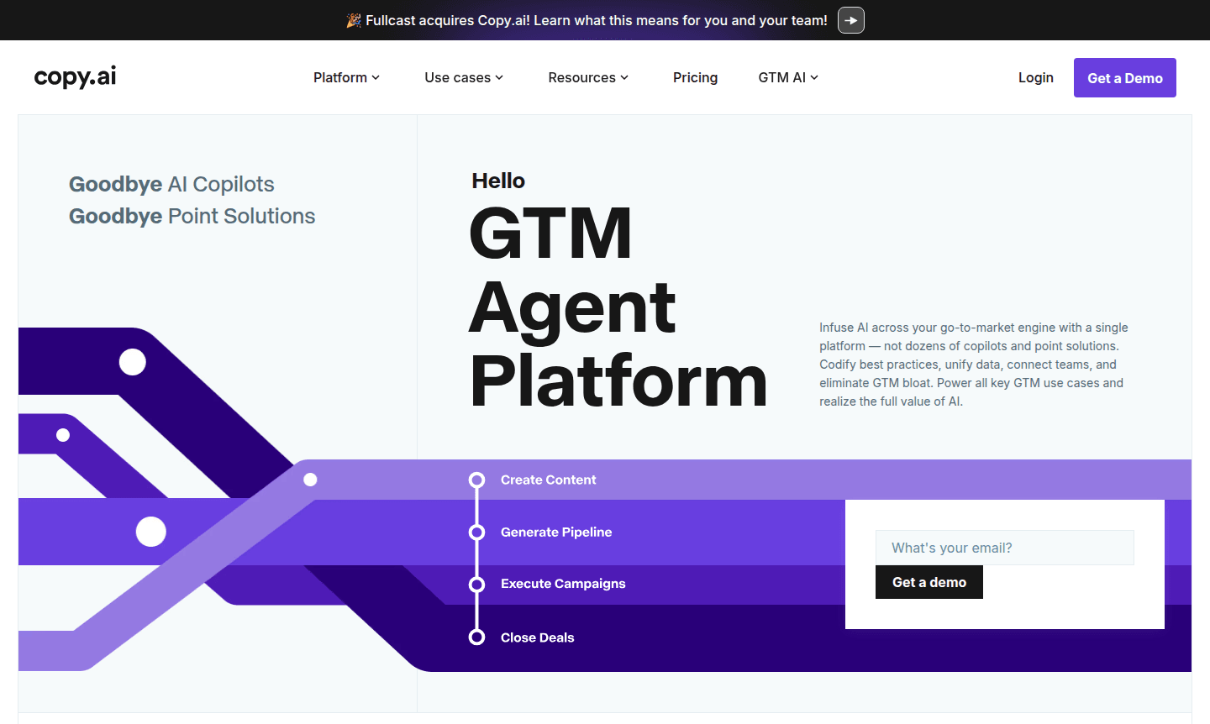
Task: Click the Login link
Action: 1035,77
